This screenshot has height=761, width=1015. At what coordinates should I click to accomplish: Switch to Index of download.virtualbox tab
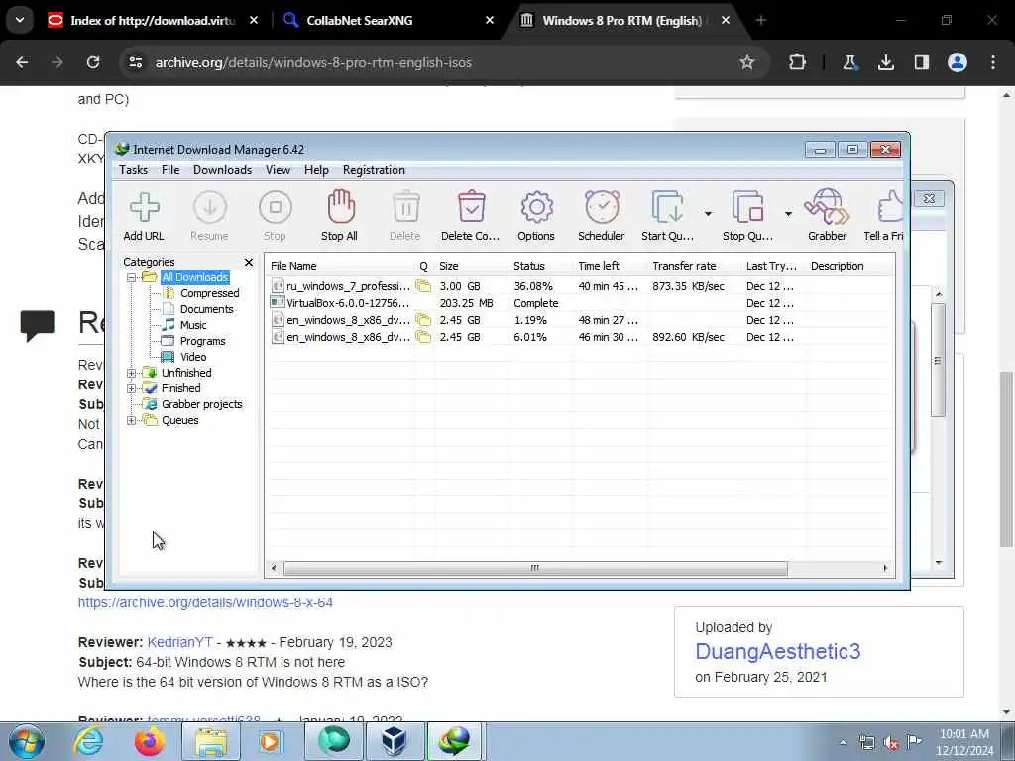point(153,20)
